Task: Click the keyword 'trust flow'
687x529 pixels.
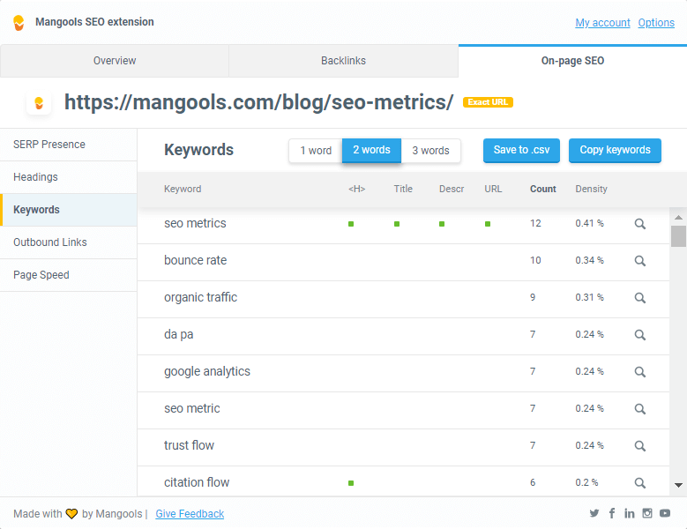Action: pyautogui.click(x=189, y=445)
